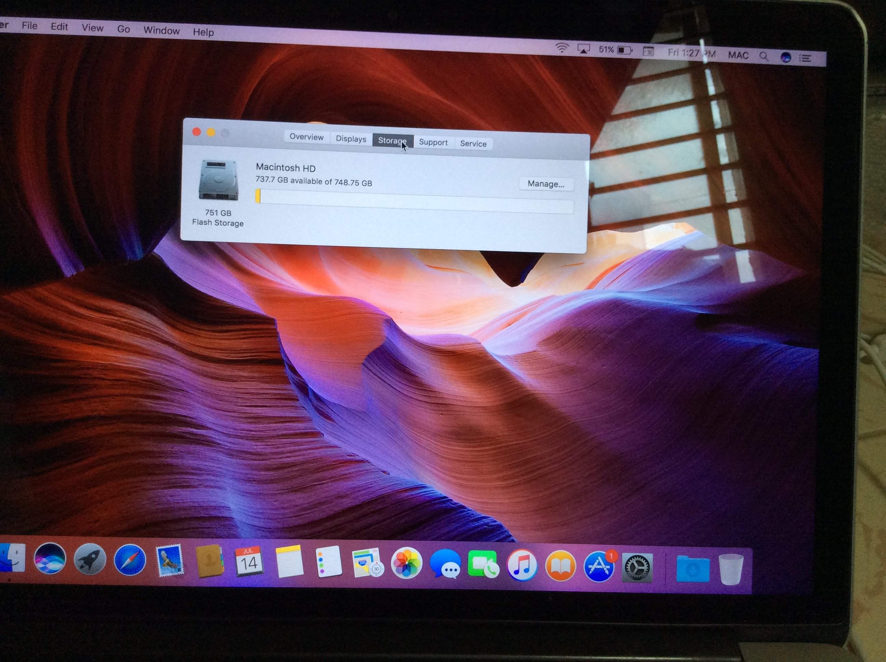
Task: Open the File menu
Action: pos(30,26)
